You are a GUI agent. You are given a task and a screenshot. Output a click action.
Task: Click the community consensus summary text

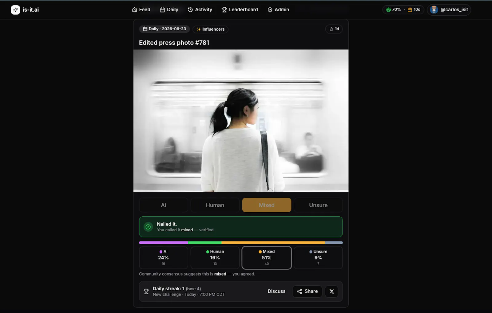(x=197, y=274)
